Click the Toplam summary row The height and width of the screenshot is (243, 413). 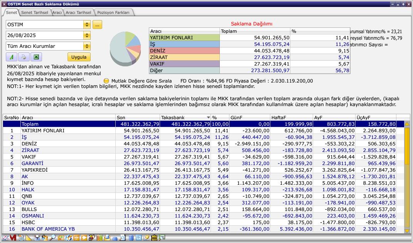click(x=203, y=124)
